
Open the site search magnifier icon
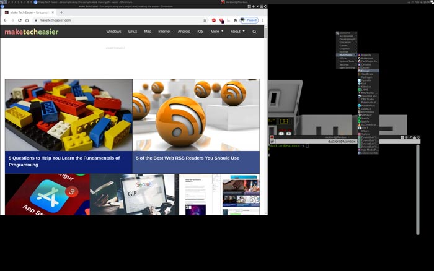[254, 32]
